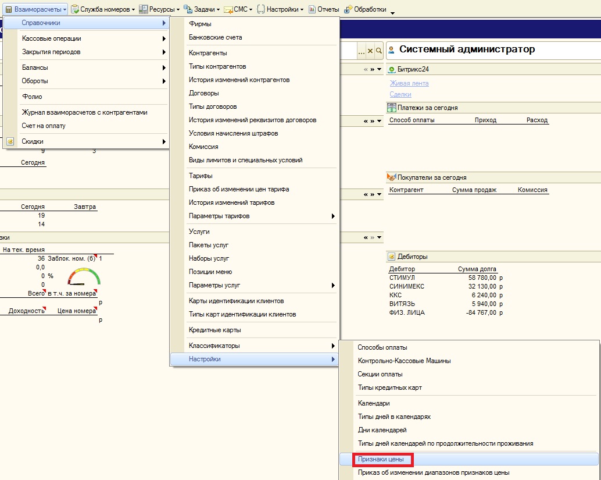Open the Живая лента link
601x480 pixels.
(x=409, y=83)
